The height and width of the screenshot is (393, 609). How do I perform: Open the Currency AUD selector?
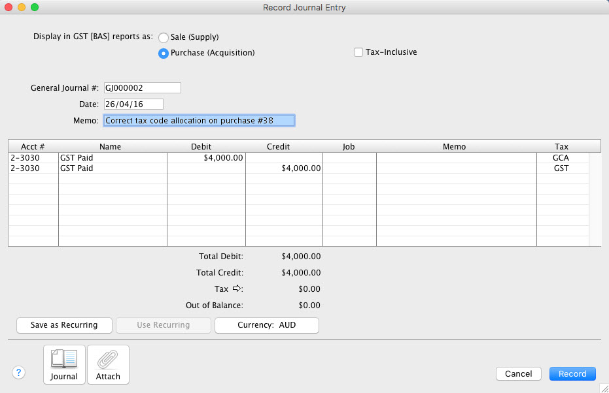click(266, 325)
